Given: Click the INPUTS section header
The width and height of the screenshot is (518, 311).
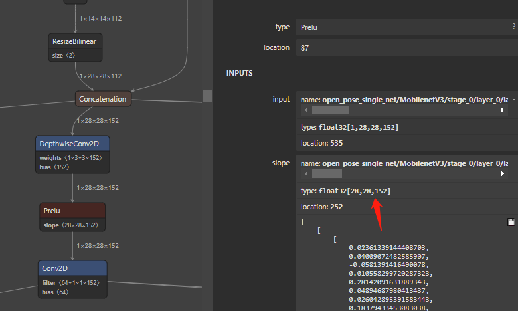Looking at the screenshot, I should coord(240,73).
